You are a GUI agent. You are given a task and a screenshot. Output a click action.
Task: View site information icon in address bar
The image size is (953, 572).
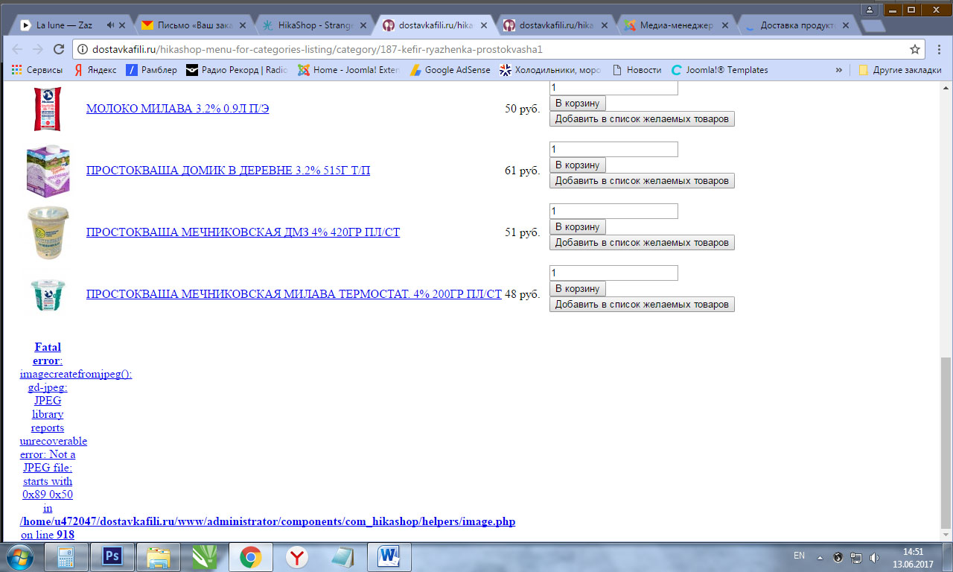[x=82, y=50]
